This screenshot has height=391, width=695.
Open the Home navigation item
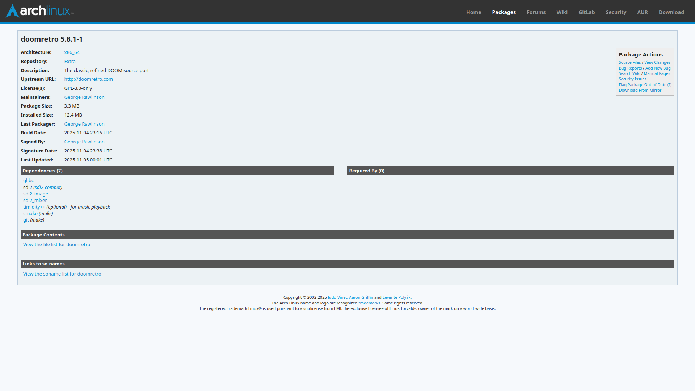tap(473, 12)
